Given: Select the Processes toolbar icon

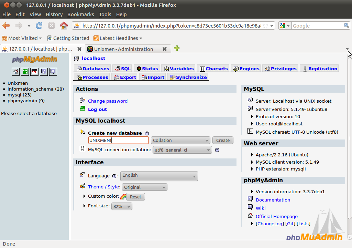Looking at the screenshot, I should click(92, 77).
